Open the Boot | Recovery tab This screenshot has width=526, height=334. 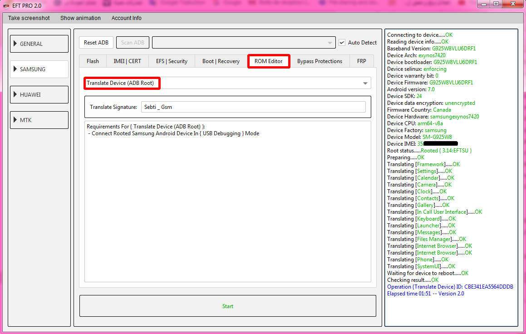tap(221, 61)
